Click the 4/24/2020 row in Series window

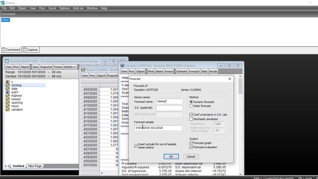click(99, 145)
